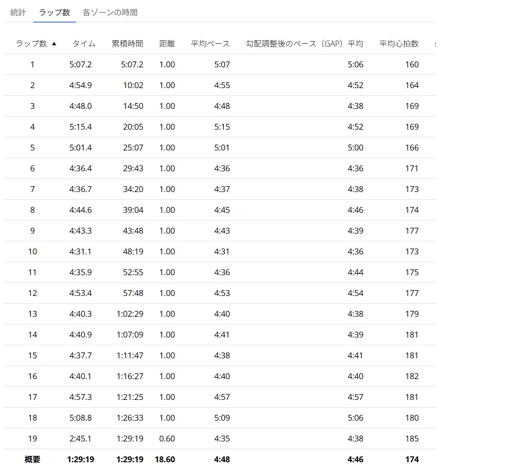Select total distance 18.60 in summary row
Image resolution: width=521 pixels, height=474 pixels.
[x=165, y=460]
